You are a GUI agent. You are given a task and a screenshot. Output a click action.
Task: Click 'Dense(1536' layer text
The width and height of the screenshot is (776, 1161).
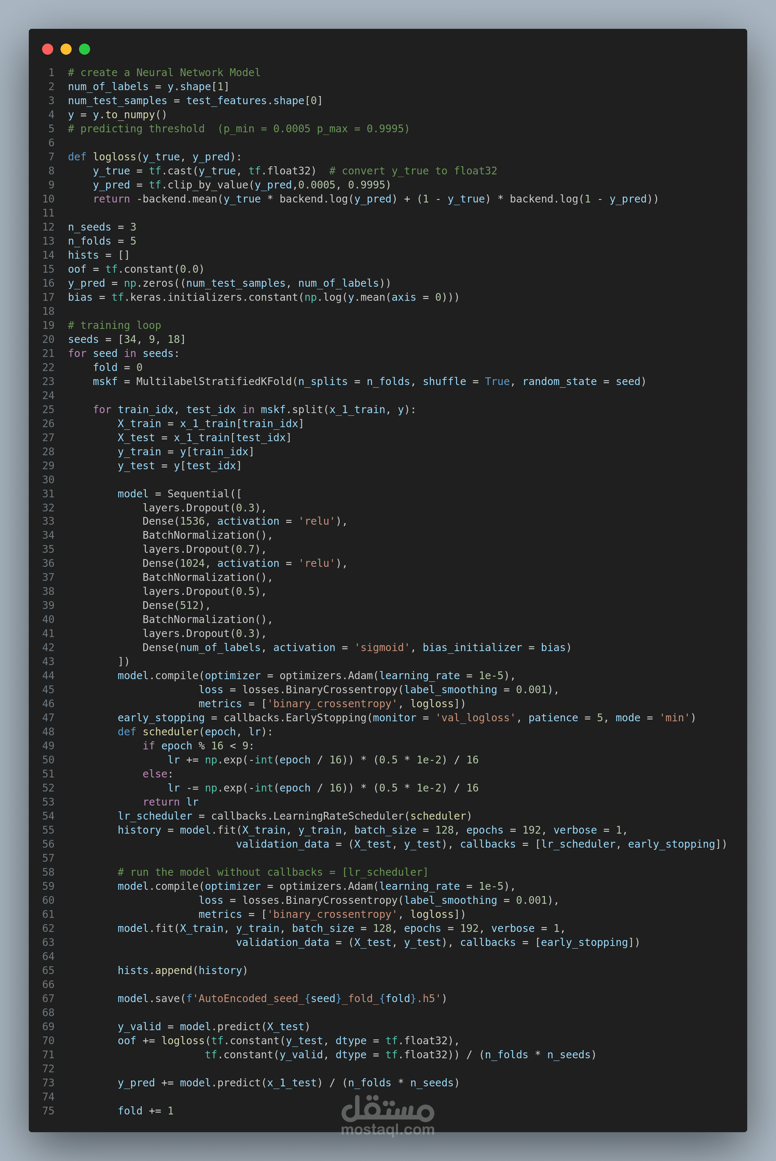(x=173, y=521)
